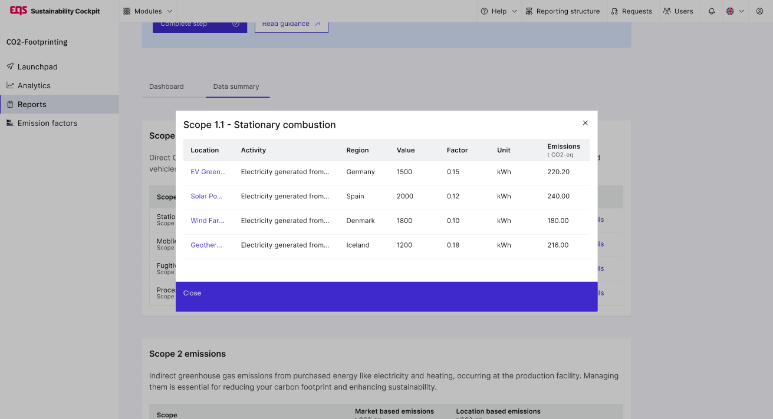Image resolution: width=773 pixels, height=419 pixels.
Task: Click the Geothermal location link
Action: pos(206,245)
